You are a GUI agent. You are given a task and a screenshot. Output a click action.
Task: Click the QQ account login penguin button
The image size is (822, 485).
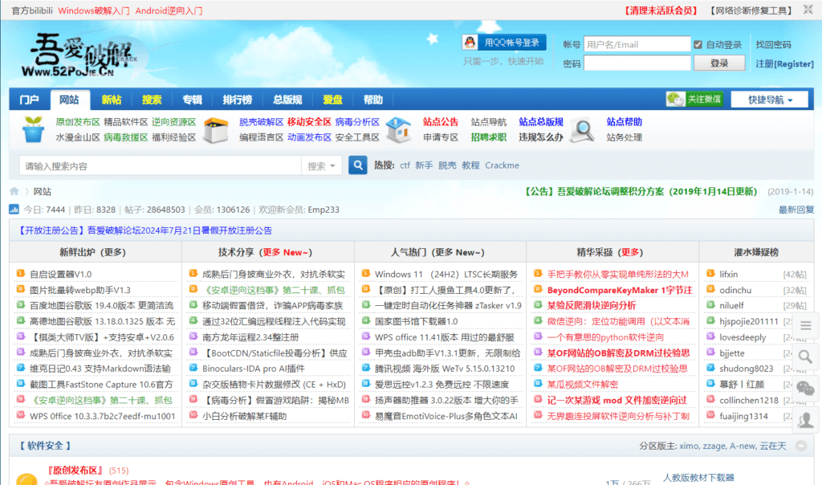(504, 43)
